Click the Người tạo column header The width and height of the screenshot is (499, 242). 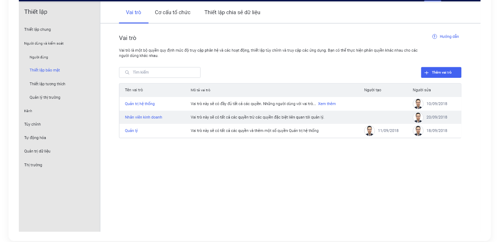click(x=373, y=90)
